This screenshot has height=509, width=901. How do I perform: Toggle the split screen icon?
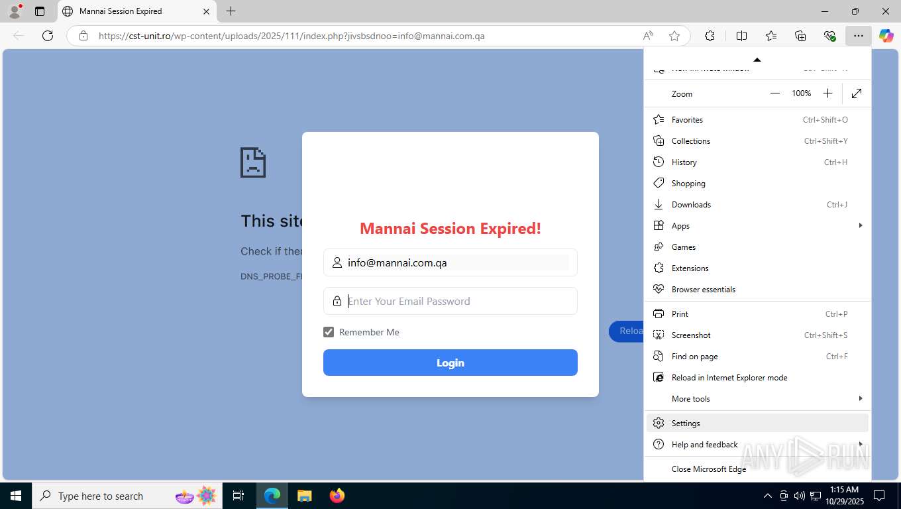click(x=742, y=36)
